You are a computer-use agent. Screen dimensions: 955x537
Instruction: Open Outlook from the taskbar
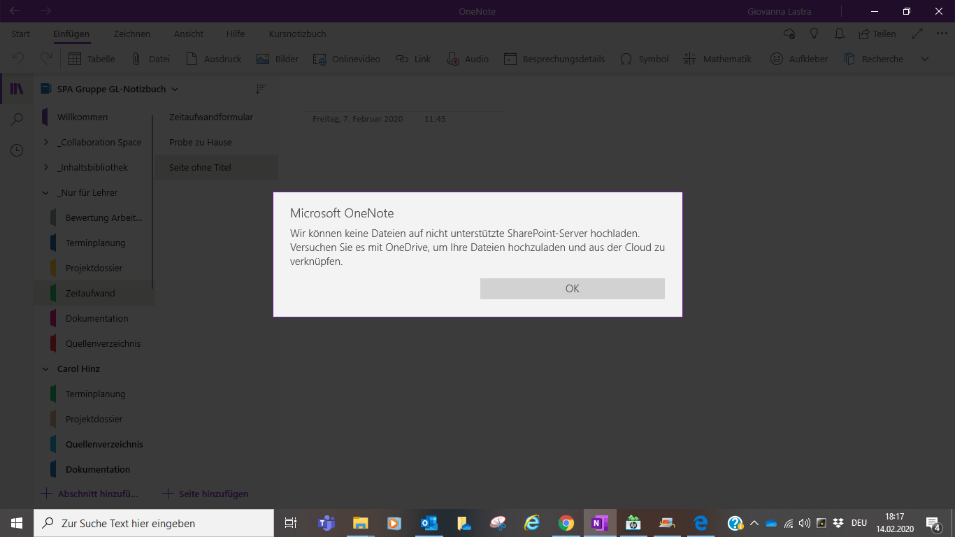pos(429,523)
